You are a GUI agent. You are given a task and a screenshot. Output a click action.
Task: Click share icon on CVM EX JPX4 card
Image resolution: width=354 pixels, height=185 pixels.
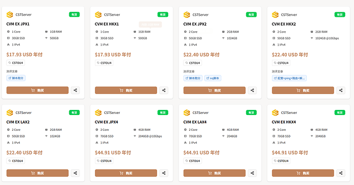coord(164,173)
